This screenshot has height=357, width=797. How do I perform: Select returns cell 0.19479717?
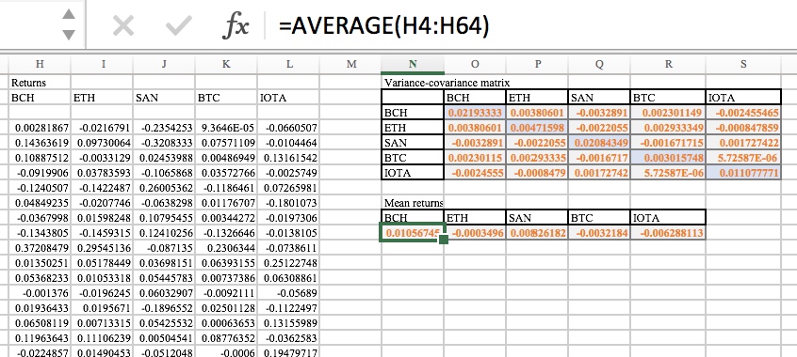(288, 352)
